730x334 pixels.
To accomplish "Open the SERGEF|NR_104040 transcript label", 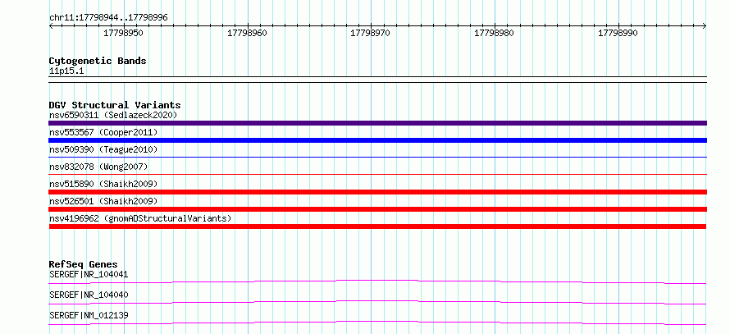I will pos(89,295).
